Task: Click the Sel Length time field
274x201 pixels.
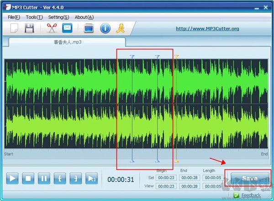Action: pyautogui.click(x=213, y=178)
